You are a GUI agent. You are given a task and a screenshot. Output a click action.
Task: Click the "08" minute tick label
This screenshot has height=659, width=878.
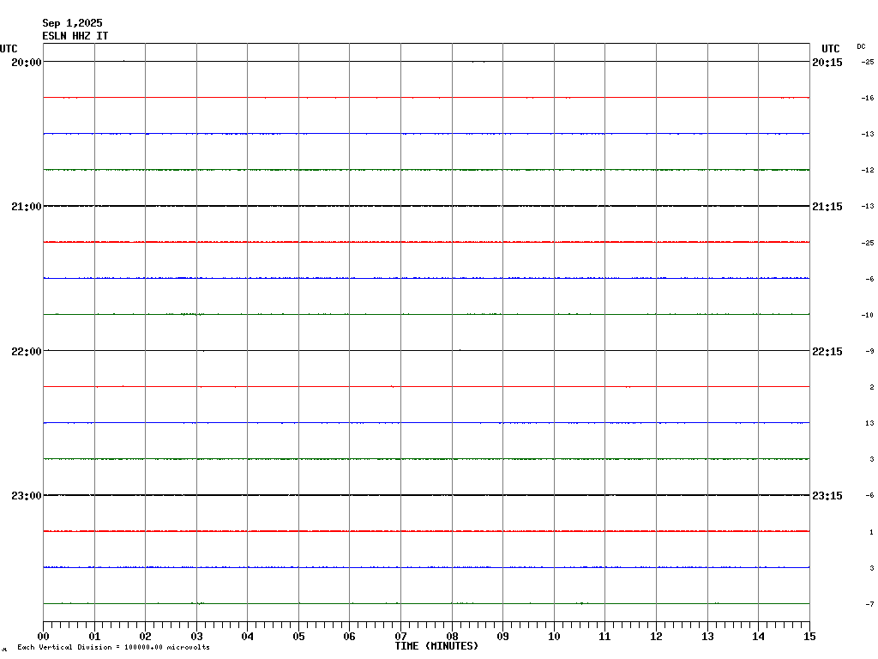pyautogui.click(x=452, y=636)
